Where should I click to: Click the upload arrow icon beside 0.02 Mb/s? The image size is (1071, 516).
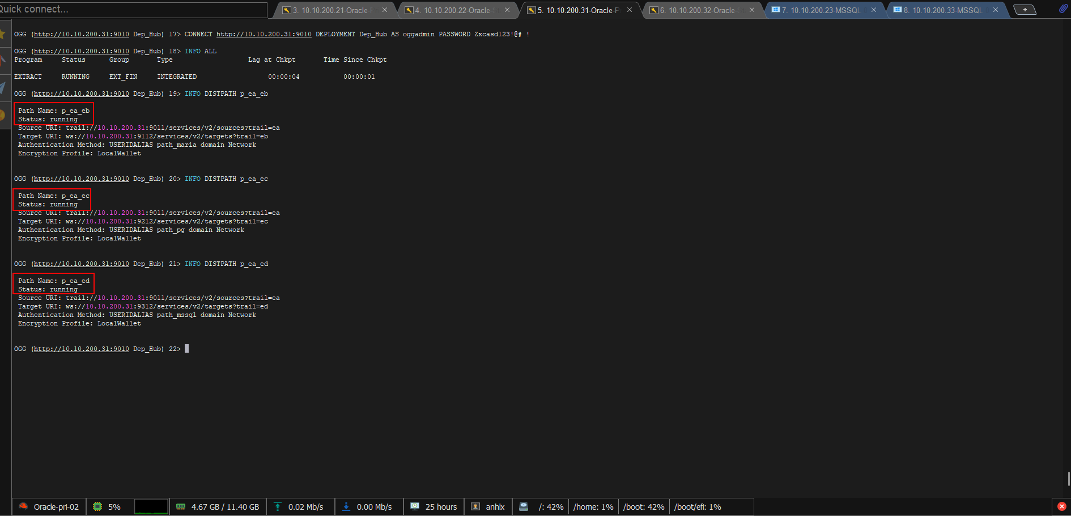tap(278, 506)
